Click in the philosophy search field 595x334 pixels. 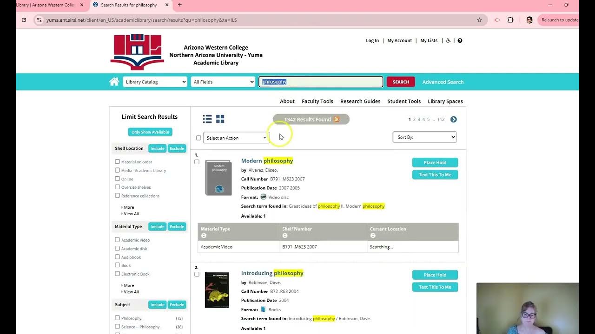click(x=321, y=82)
